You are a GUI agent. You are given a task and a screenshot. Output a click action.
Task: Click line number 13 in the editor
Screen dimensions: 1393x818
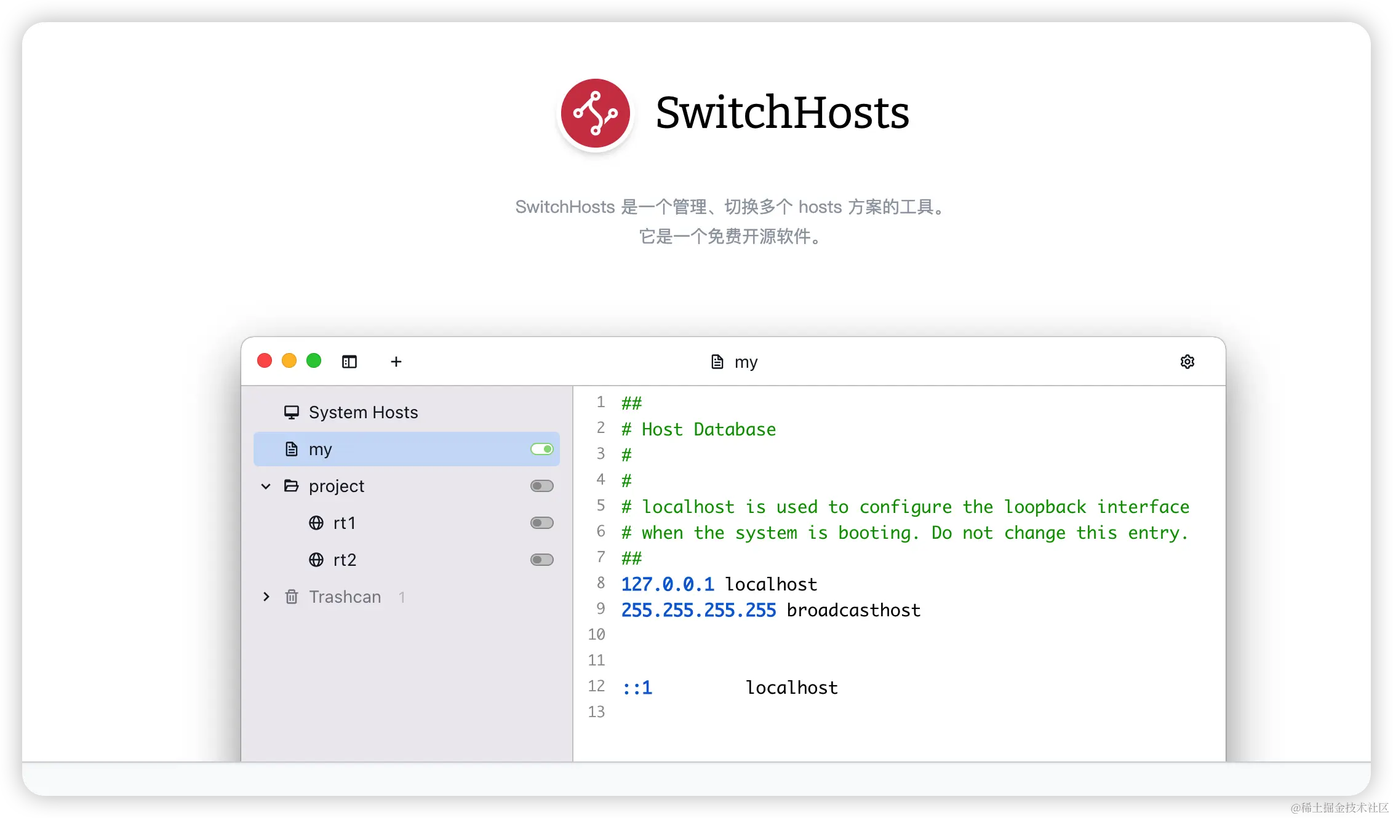596,712
